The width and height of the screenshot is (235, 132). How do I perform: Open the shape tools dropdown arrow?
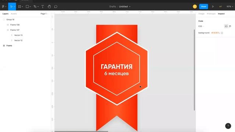coord(30,7)
